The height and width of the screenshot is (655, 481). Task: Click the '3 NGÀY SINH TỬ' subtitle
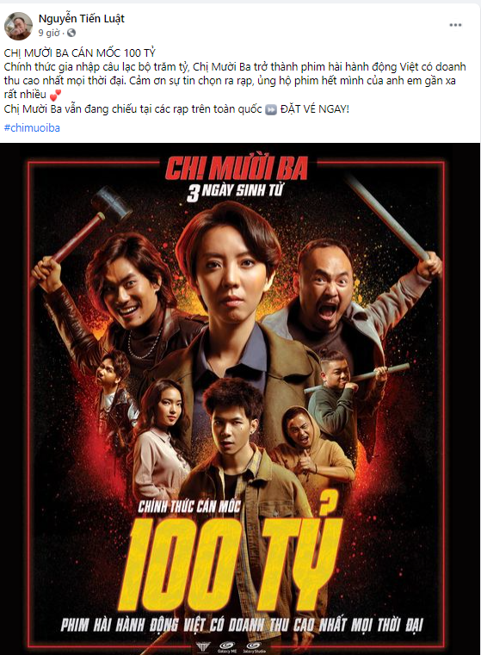coord(235,192)
